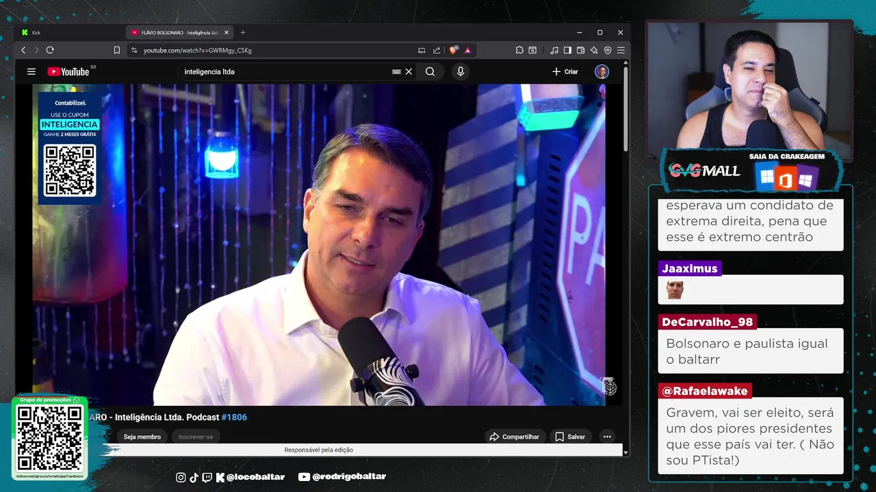Click the Compartilhar share button

pos(514,437)
